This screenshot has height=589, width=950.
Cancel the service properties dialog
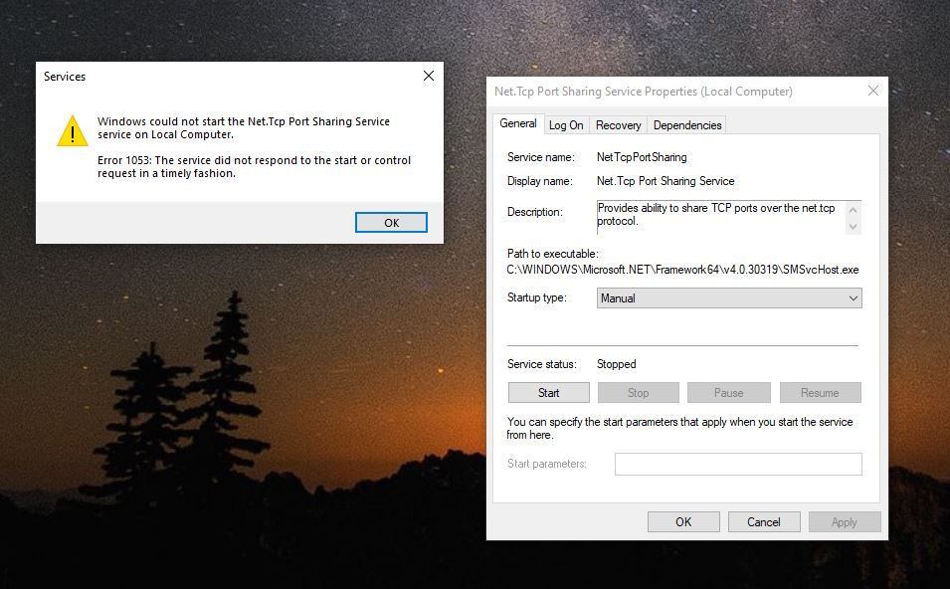coord(763,521)
